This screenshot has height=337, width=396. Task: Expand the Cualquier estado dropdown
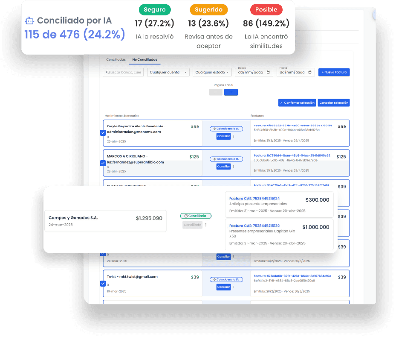point(212,72)
